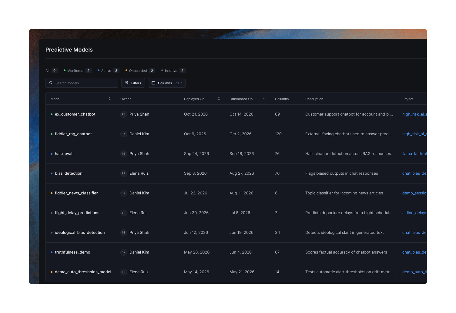Screen dimensions: 456x313
Task: Show the All models tab
Action: point(51,71)
